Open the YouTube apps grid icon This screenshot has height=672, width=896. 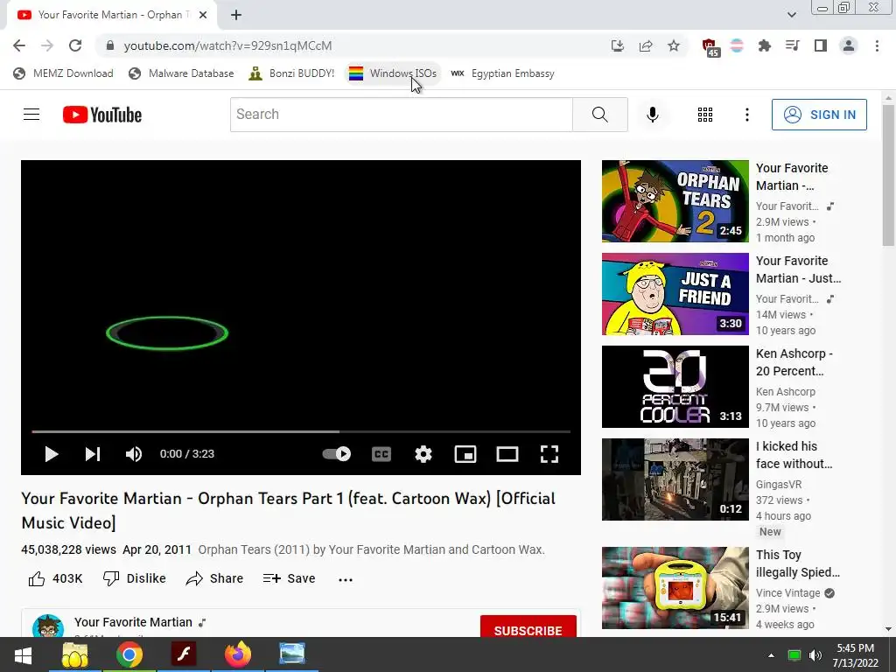[x=705, y=115]
